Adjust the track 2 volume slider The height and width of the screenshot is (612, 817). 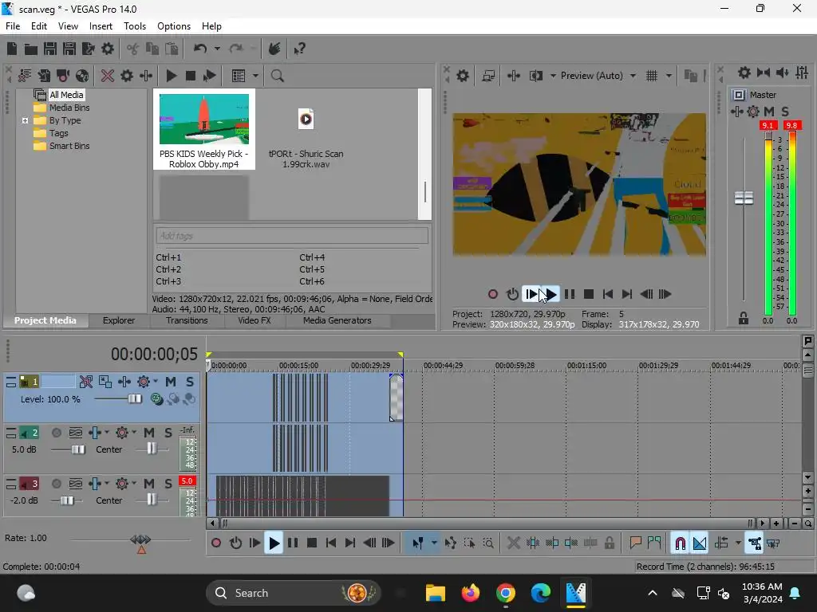(x=77, y=449)
